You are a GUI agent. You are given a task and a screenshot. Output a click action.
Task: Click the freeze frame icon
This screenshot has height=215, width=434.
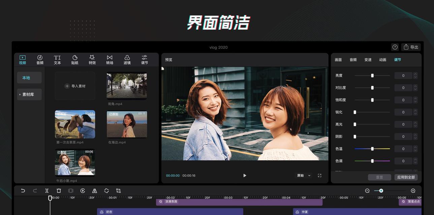[x=71, y=190]
